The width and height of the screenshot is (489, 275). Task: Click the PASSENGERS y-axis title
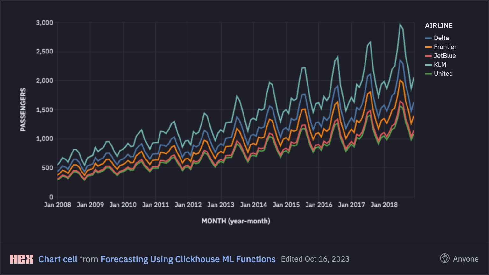pyautogui.click(x=23, y=109)
